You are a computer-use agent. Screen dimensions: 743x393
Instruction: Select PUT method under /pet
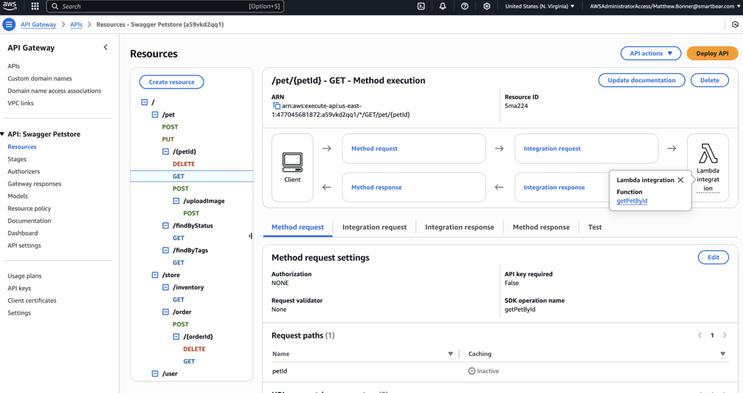pyautogui.click(x=168, y=139)
